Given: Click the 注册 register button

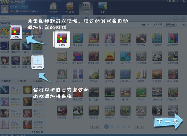Looking at the screenshot, I should tap(23, 7).
